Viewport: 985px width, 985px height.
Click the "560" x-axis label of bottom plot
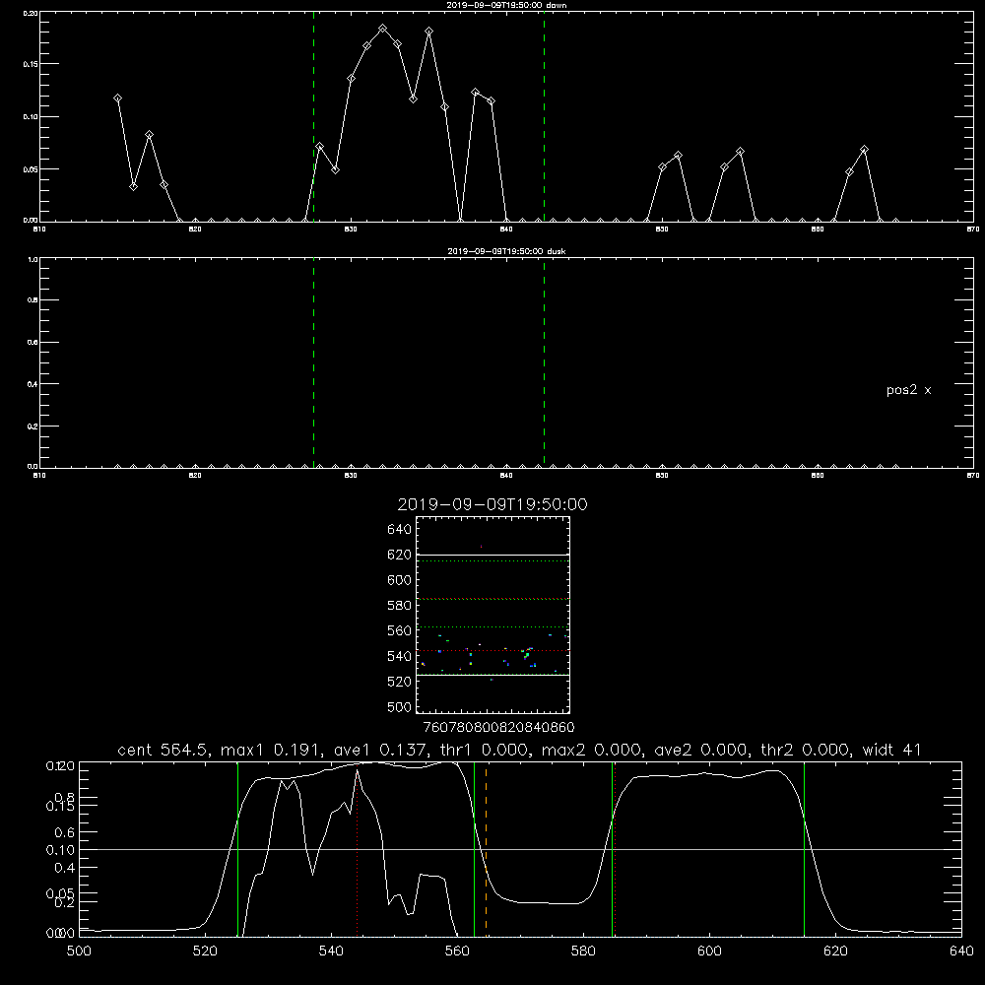pos(457,952)
